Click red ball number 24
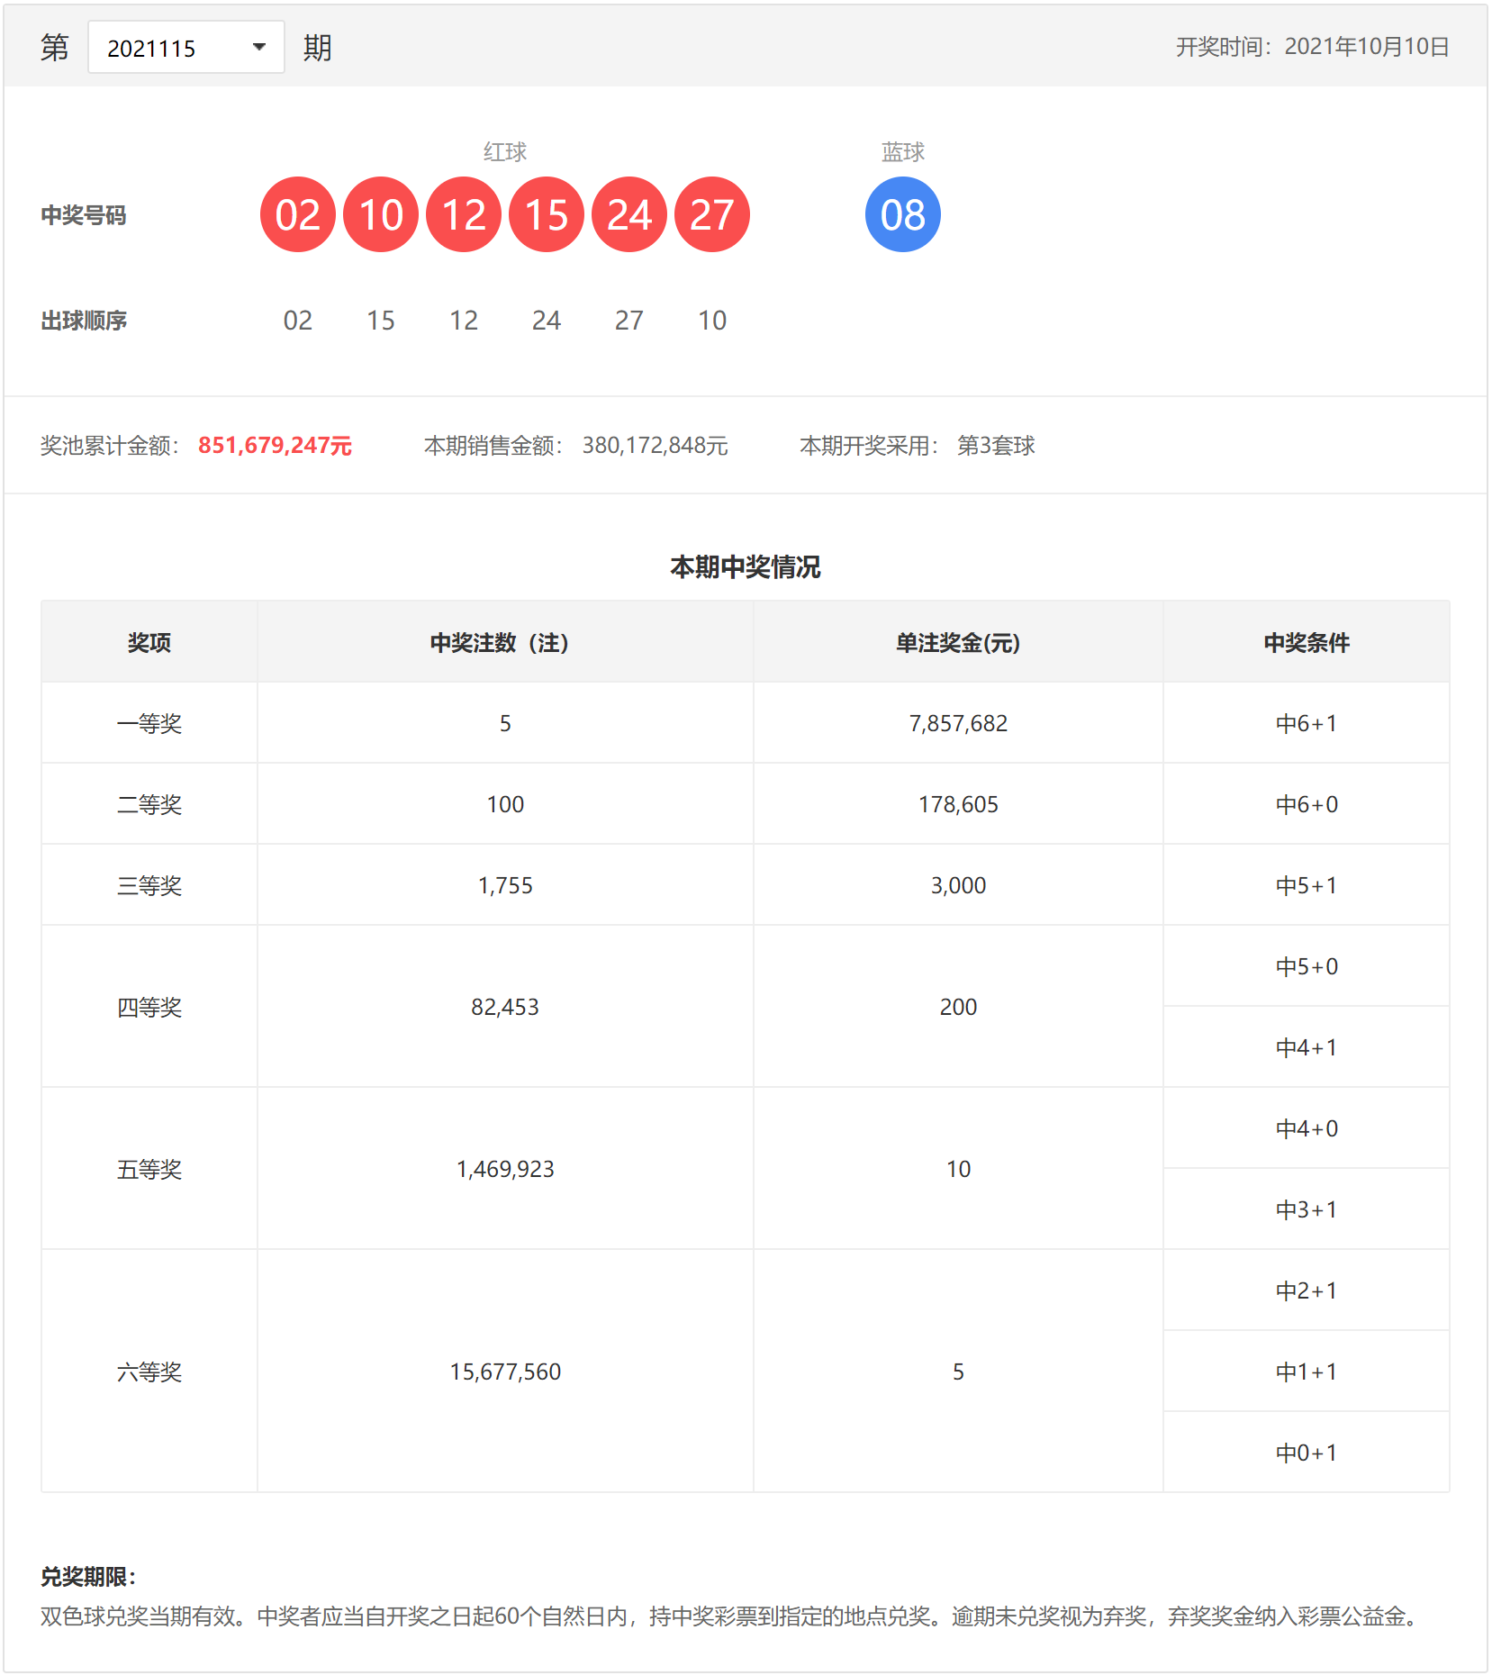Screen dimensions: 1492x1675 coord(628,215)
